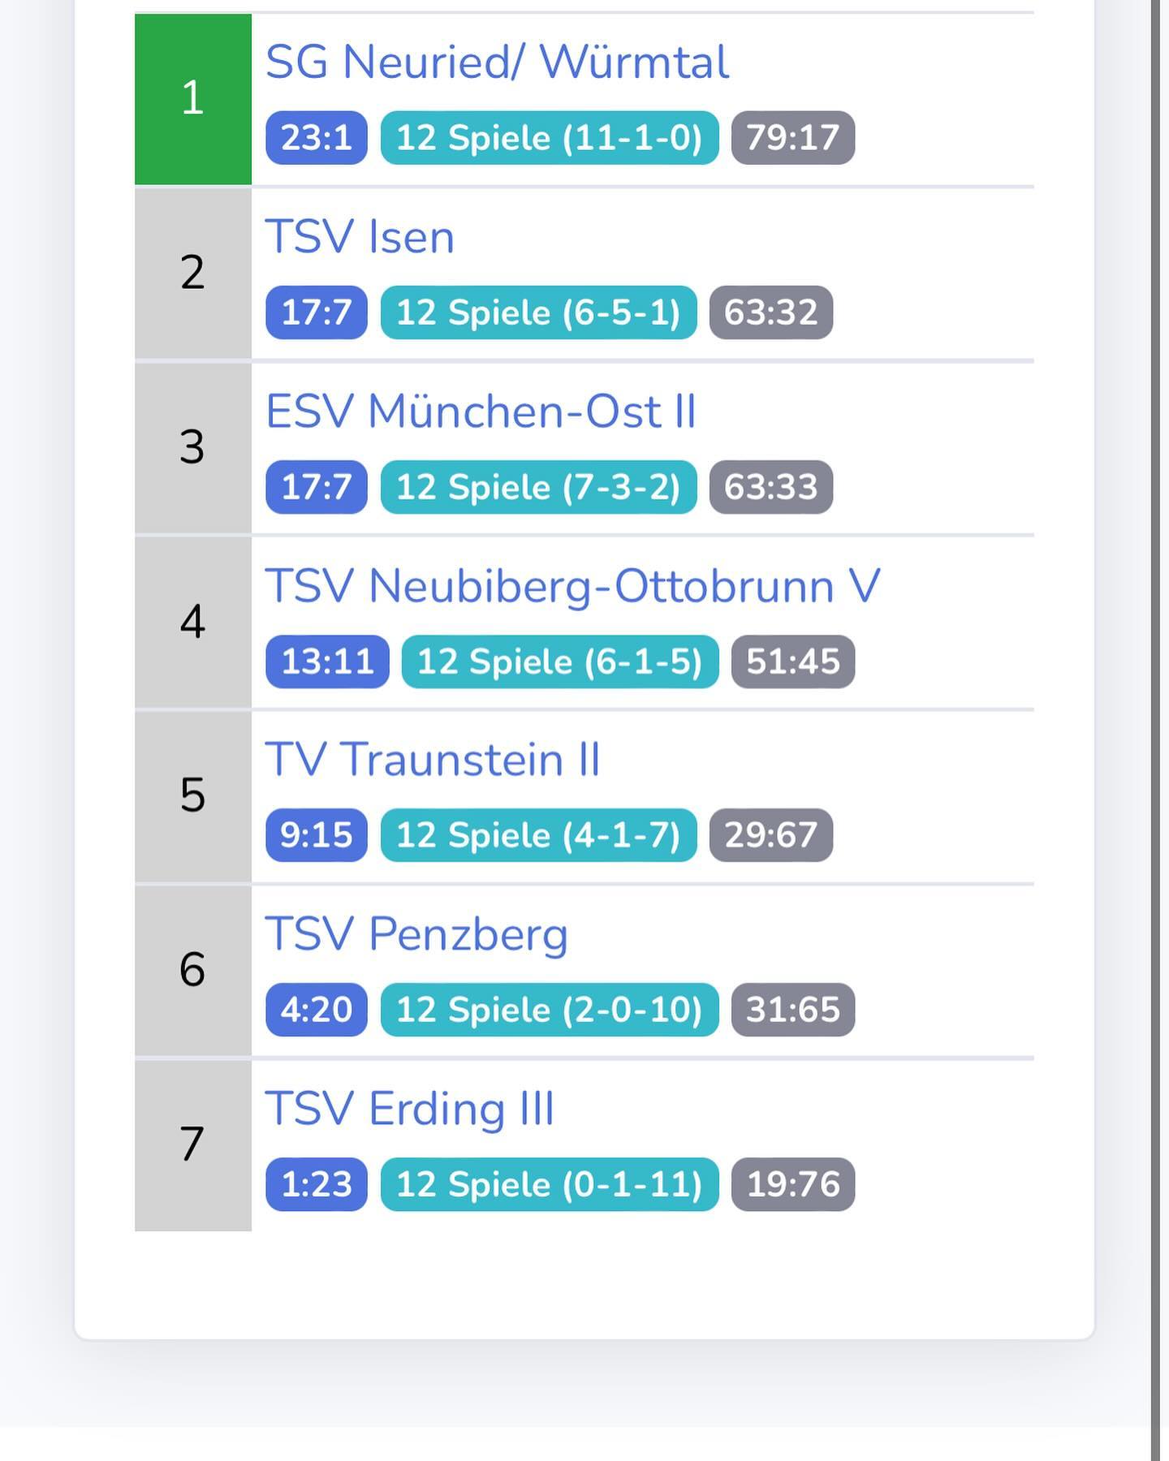Click the rank 7 position cell
This screenshot has height=1461, width=1169.
coord(192,1144)
